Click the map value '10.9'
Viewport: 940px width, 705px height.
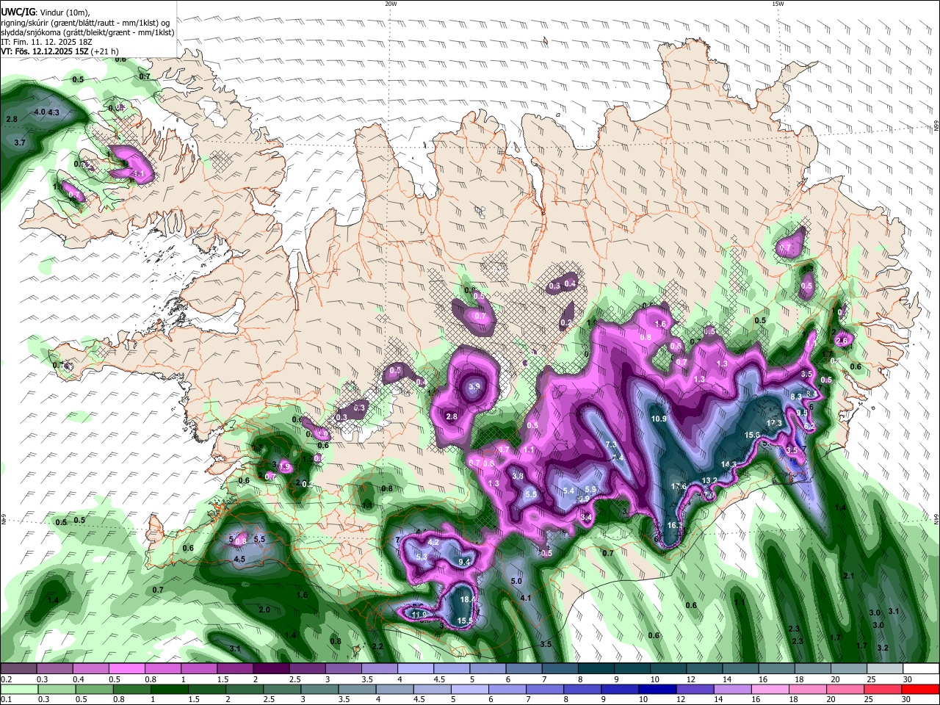tap(659, 419)
